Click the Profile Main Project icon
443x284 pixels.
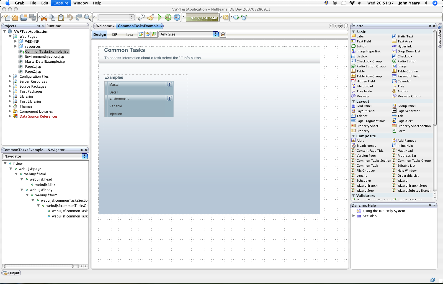tap(177, 17)
